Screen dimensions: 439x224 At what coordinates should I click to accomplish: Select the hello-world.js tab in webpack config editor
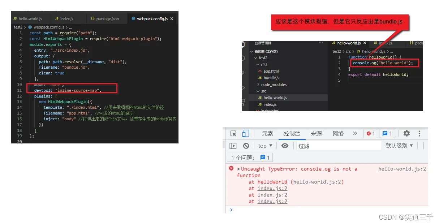point(30,19)
